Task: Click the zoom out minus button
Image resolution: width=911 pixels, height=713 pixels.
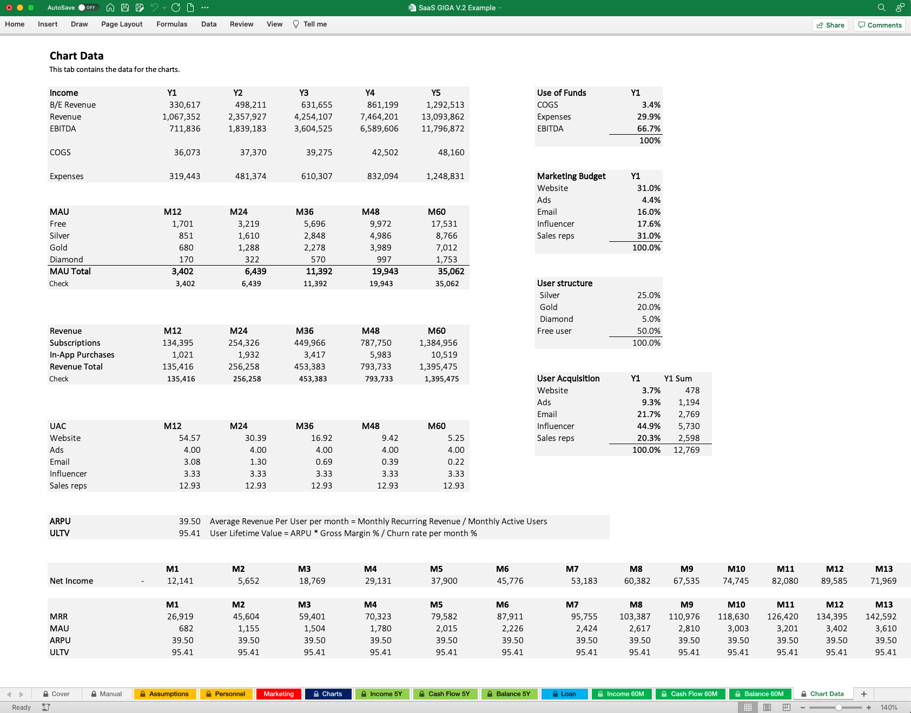Action: 803,708
